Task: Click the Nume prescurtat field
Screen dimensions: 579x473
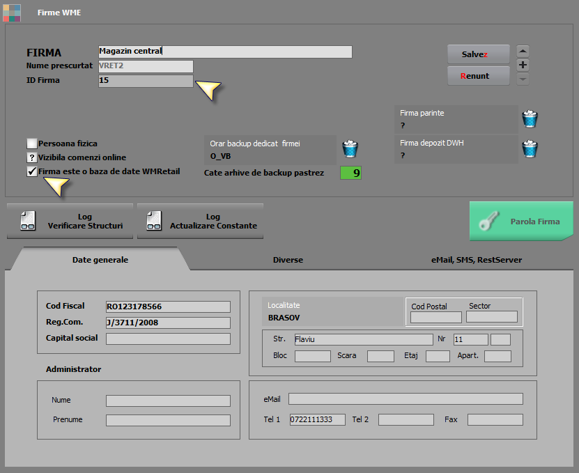Action: click(146, 66)
